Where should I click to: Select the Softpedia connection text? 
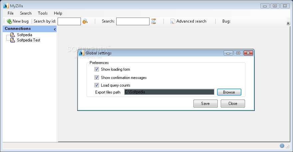pos(25,35)
